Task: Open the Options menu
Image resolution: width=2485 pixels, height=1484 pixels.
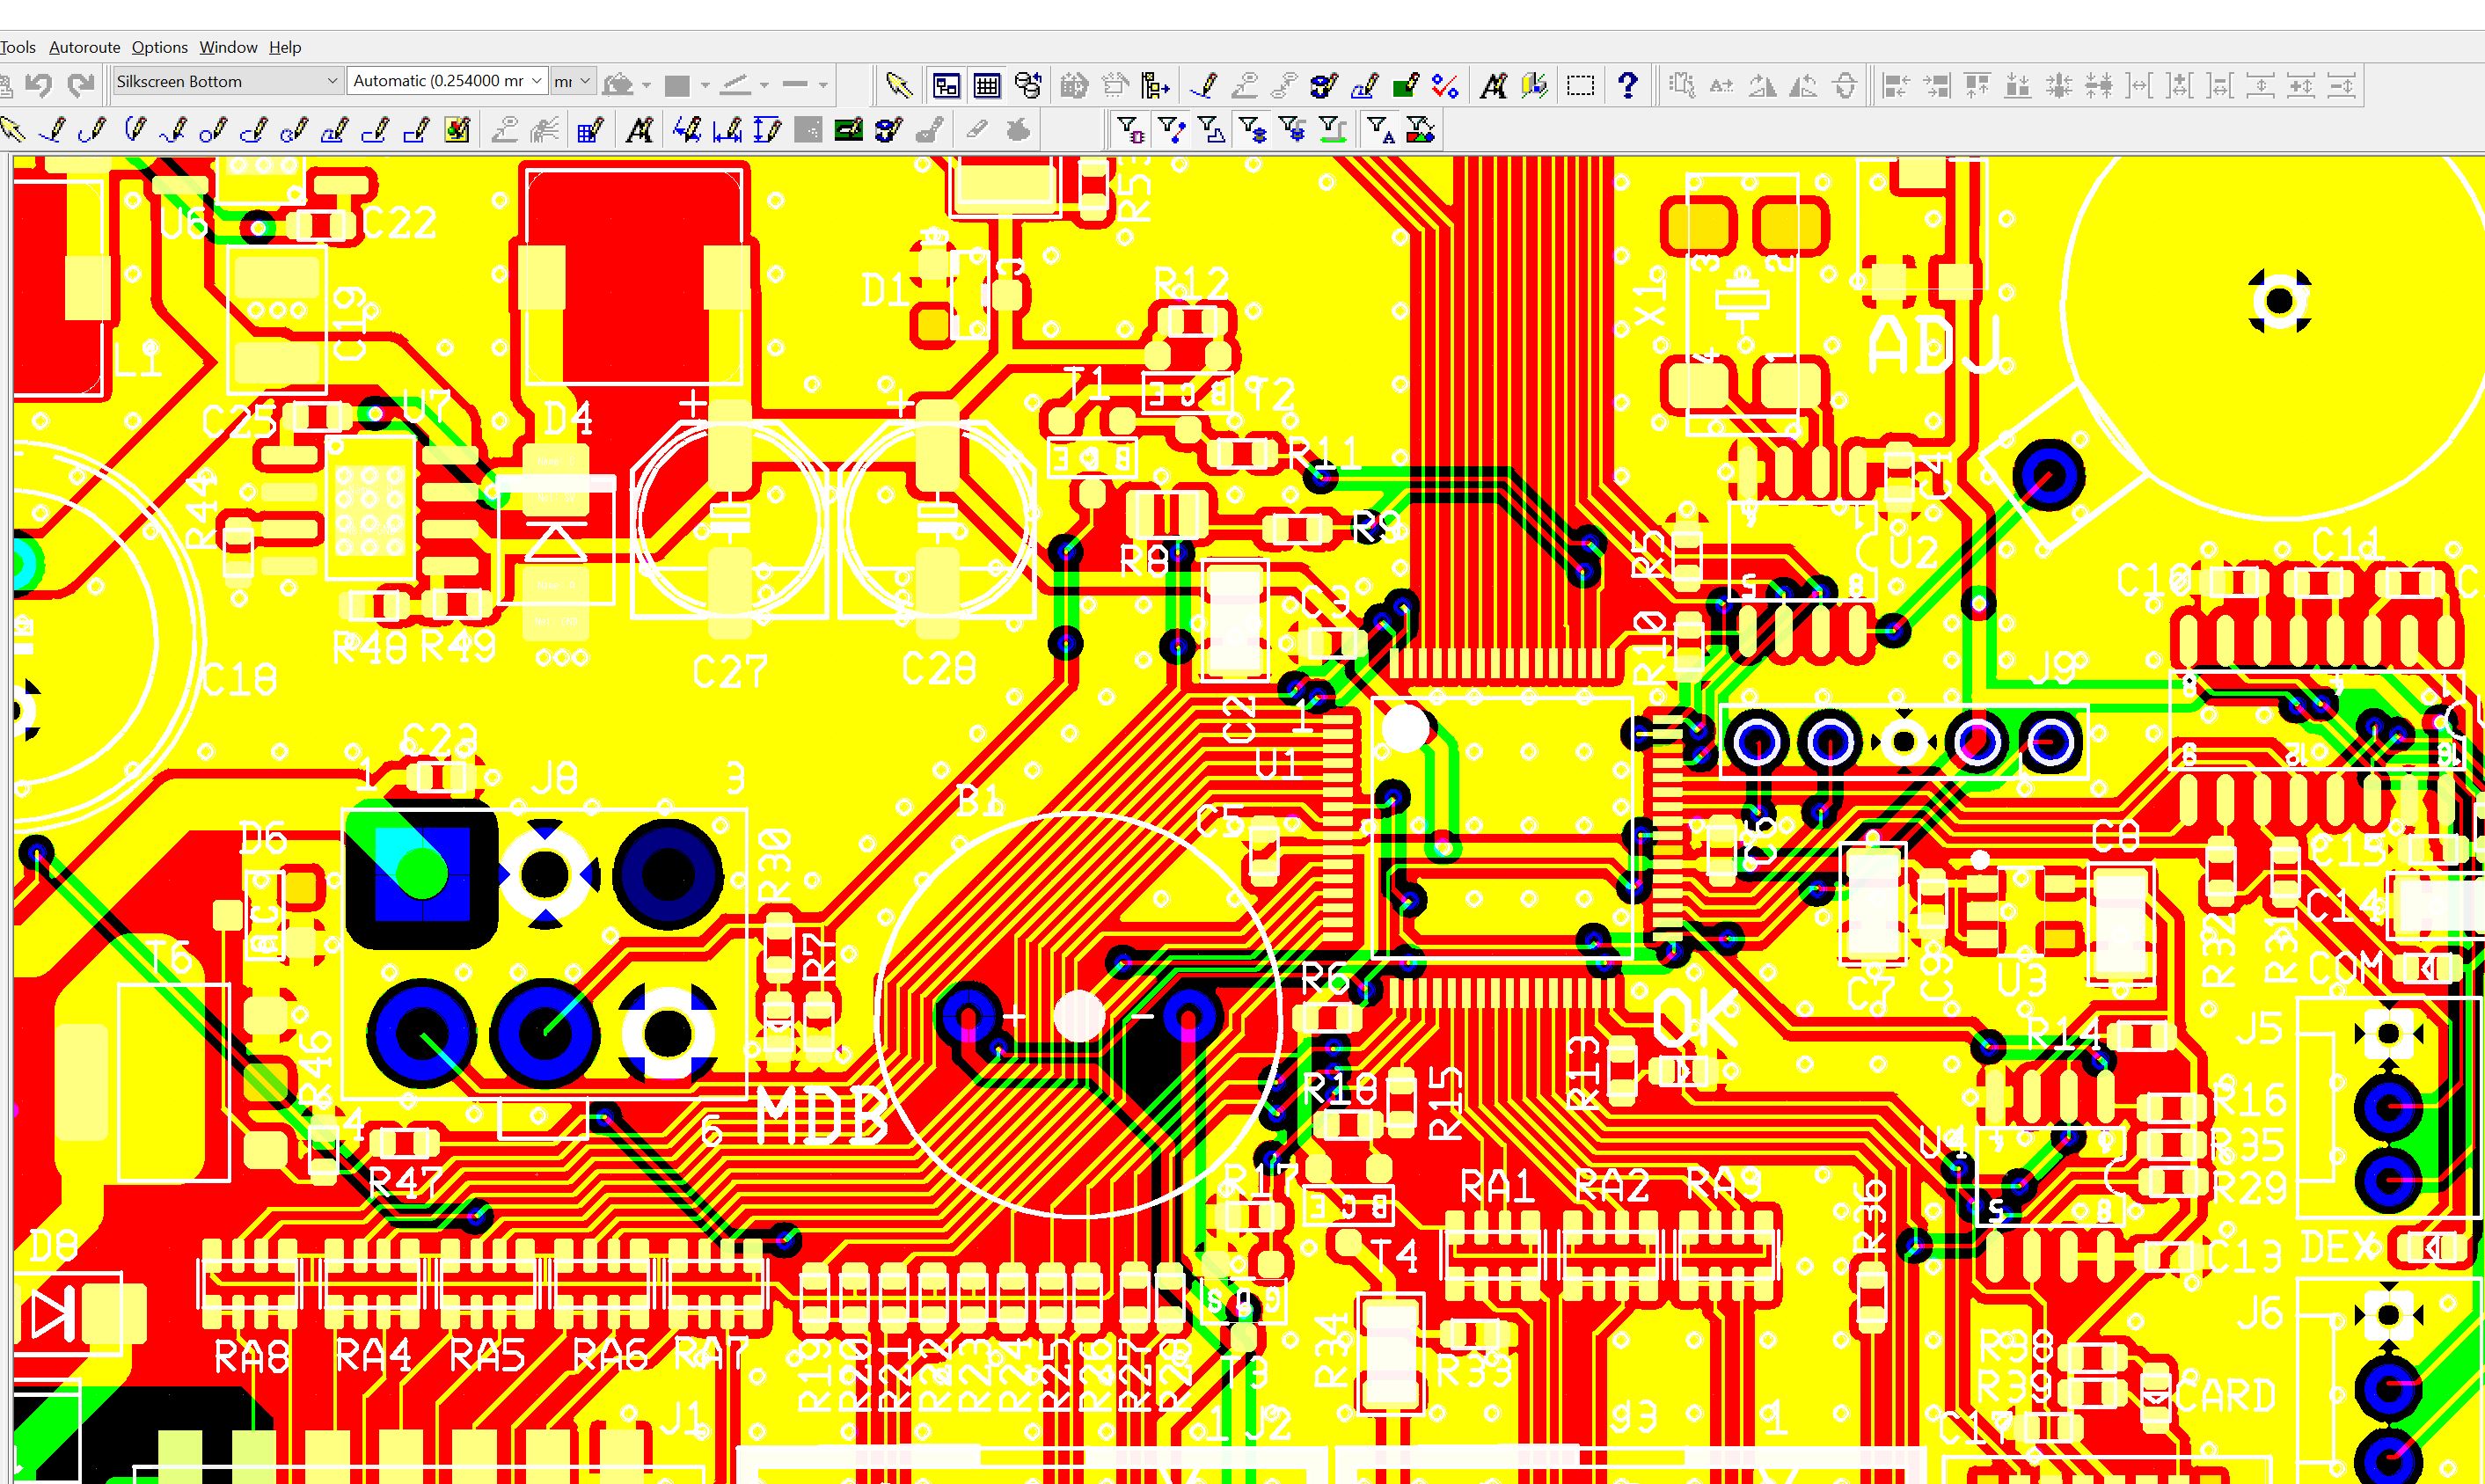Action: [x=159, y=47]
